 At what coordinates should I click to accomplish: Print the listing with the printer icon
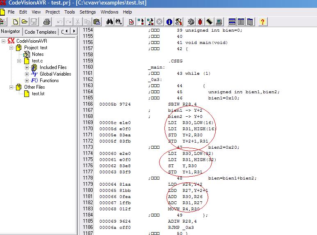click(x=47, y=22)
